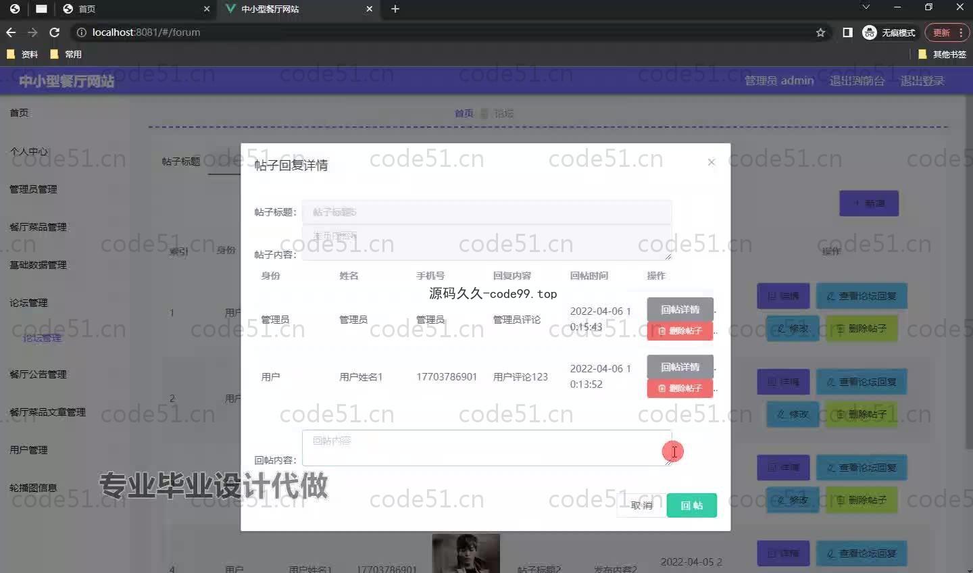Reload the page with refresh icon
This screenshot has height=573, width=973.
(55, 32)
